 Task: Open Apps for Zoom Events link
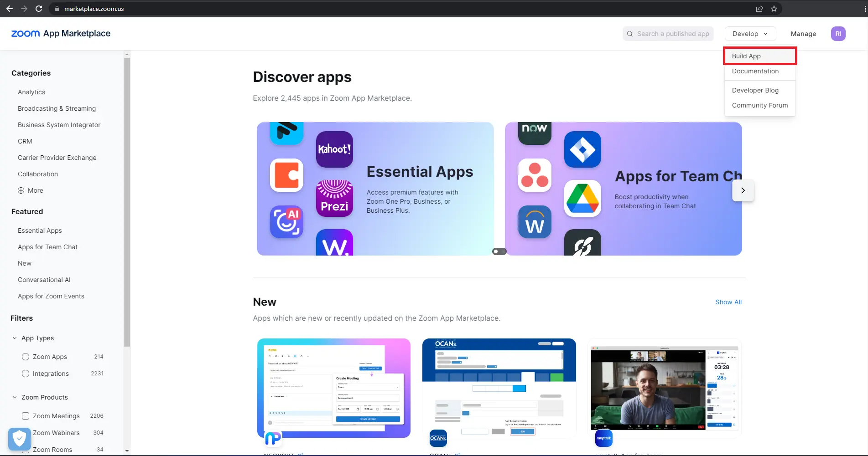(51, 296)
